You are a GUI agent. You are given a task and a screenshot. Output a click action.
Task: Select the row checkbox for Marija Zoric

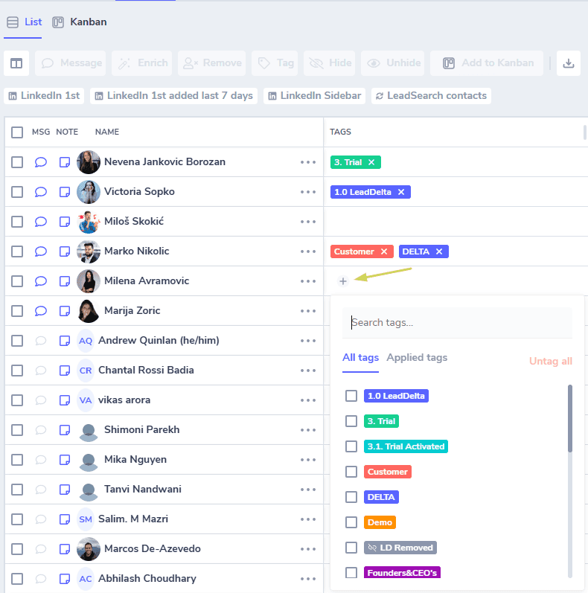[x=17, y=311]
